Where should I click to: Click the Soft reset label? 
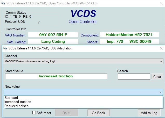[44, 113]
